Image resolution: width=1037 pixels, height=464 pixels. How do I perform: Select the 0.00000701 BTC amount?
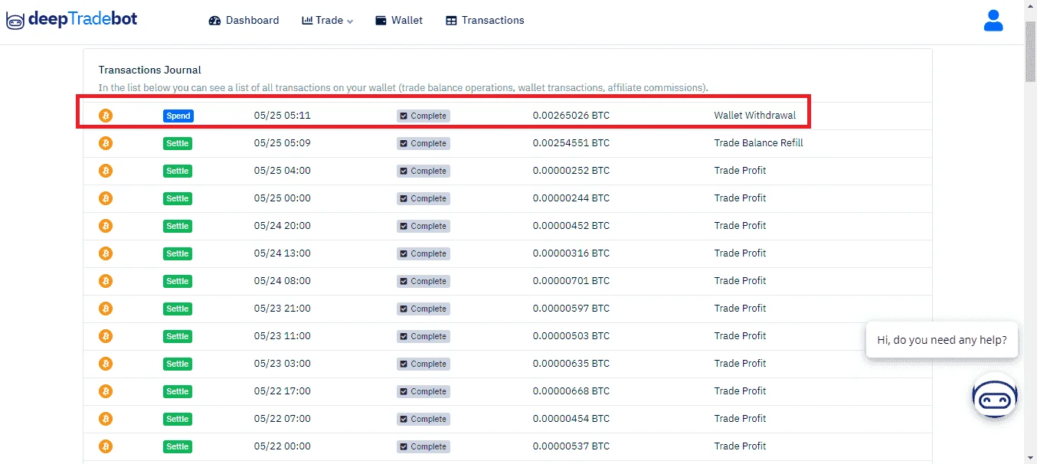pyautogui.click(x=571, y=281)
